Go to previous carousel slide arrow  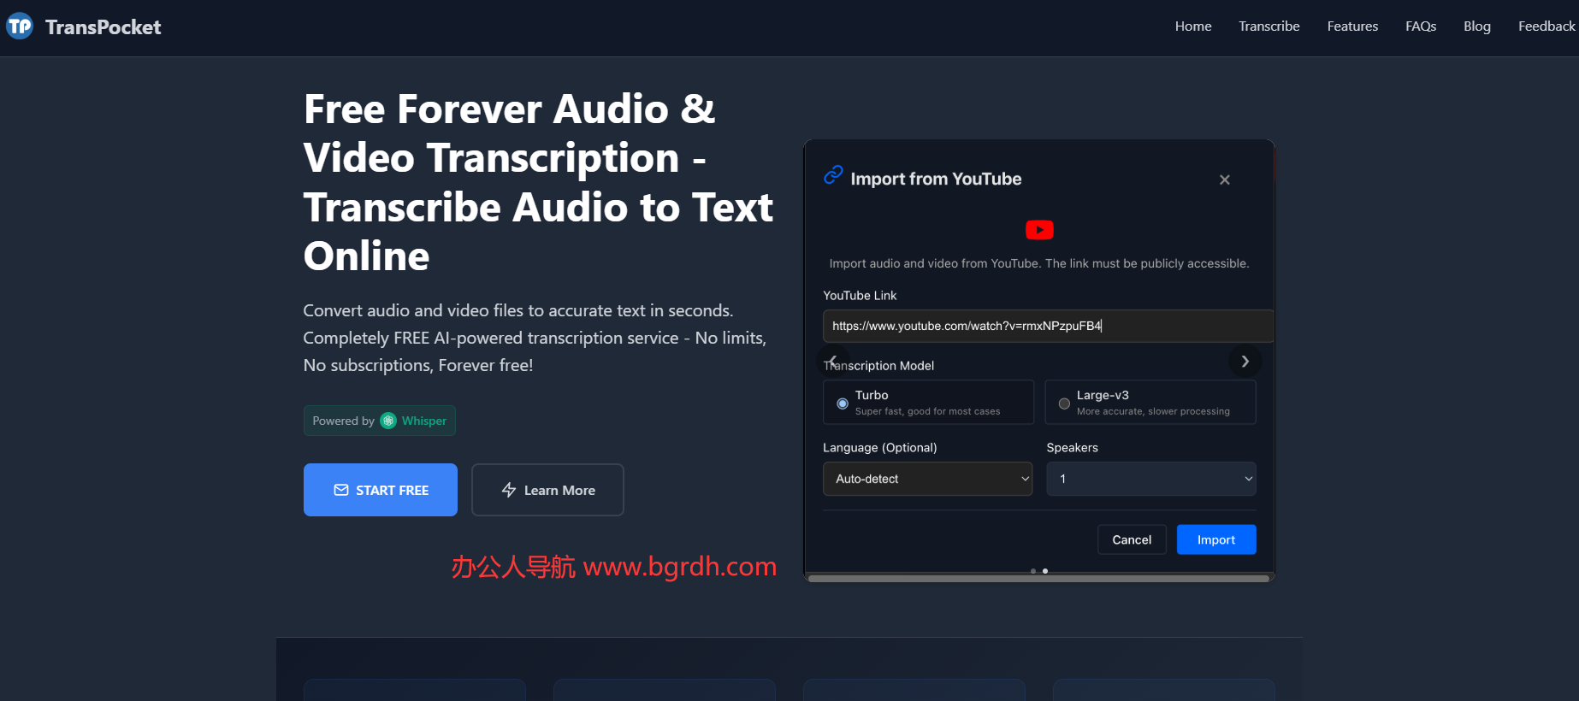pos(833,361)
